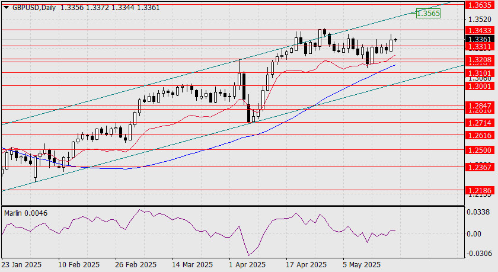Screen dimensions: 498x272
Task: Select the 1.3635 price level label
Action: [x=480, y=5]
